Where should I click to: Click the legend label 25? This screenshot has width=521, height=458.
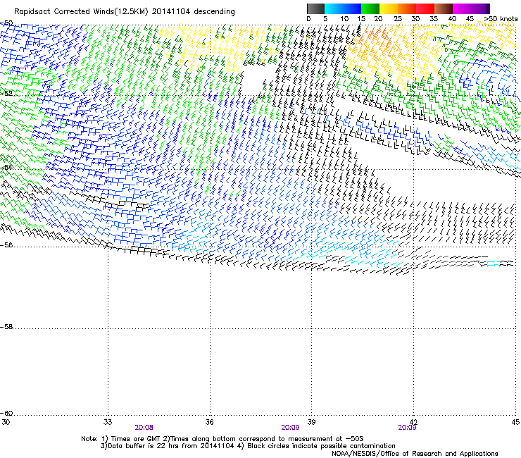(398, 19)
